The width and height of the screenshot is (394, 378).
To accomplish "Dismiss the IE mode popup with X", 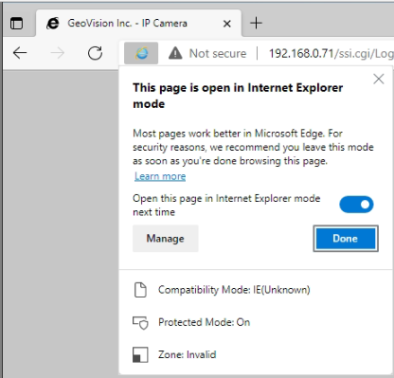I will [379, 79].
